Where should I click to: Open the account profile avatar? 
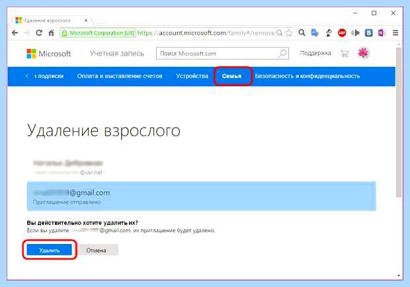tap(363, 53)
